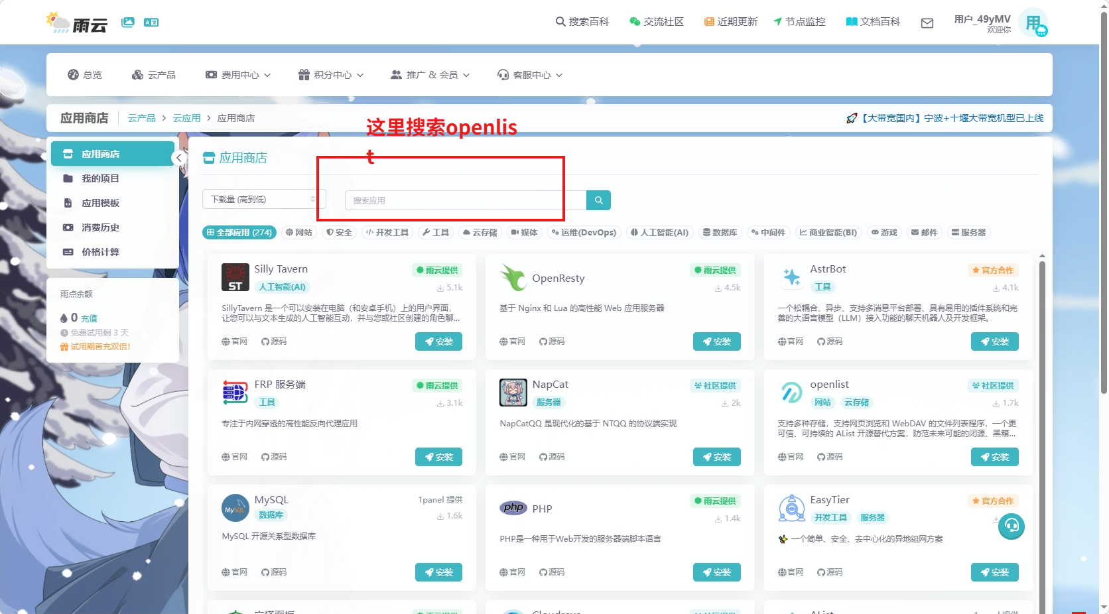The height and width of the screenshot is (614, 1109).
Task: Open 节点监控 in top navigation
Action: click(x=799, y=22)
